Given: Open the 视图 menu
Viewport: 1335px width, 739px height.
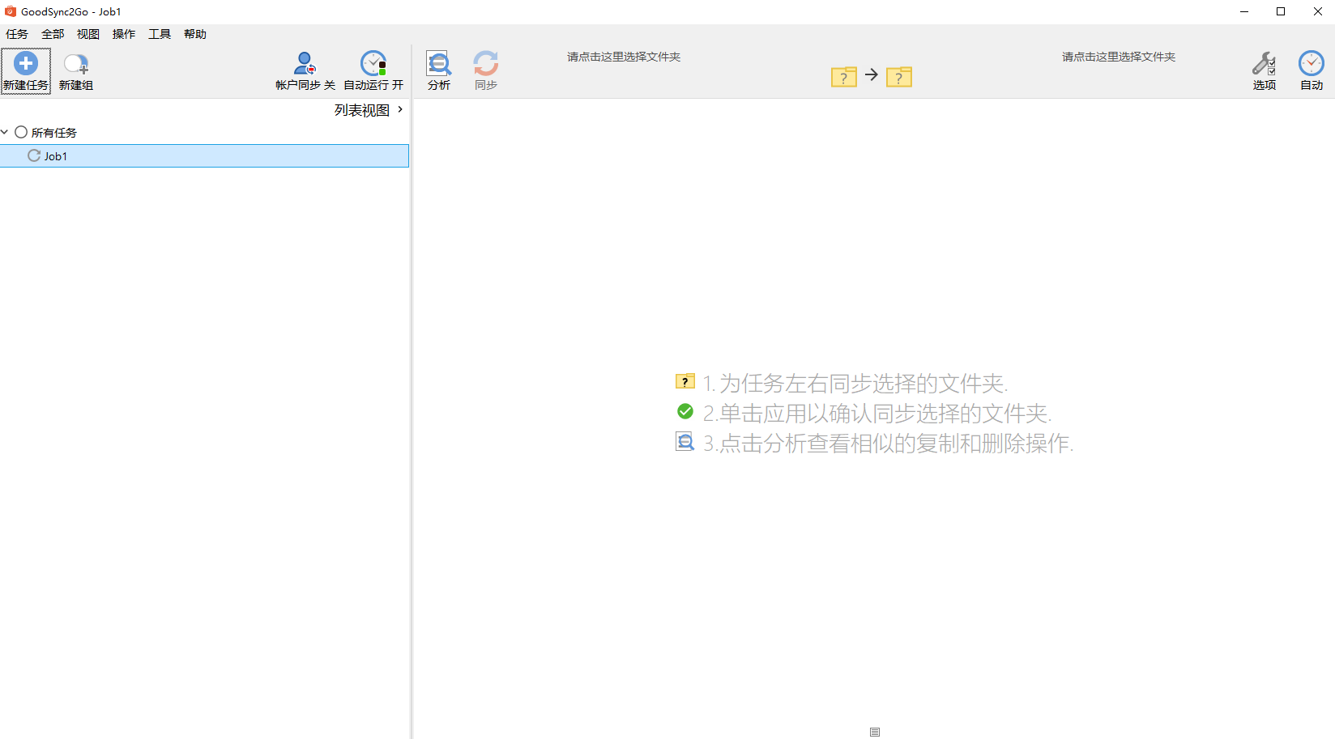Looking at the screenshot, I should tap(88, 34).
